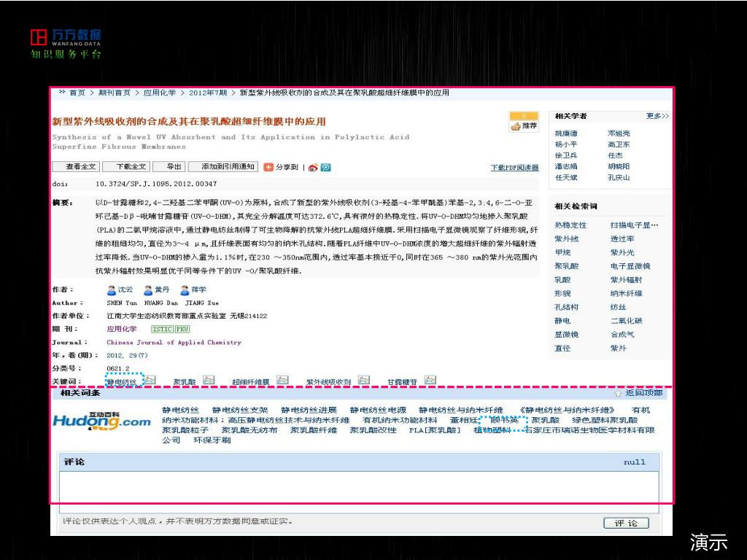Open 应用化学 in the breadcrumb
The height and width of the screenshot is (560, 747).
point(160,93)
